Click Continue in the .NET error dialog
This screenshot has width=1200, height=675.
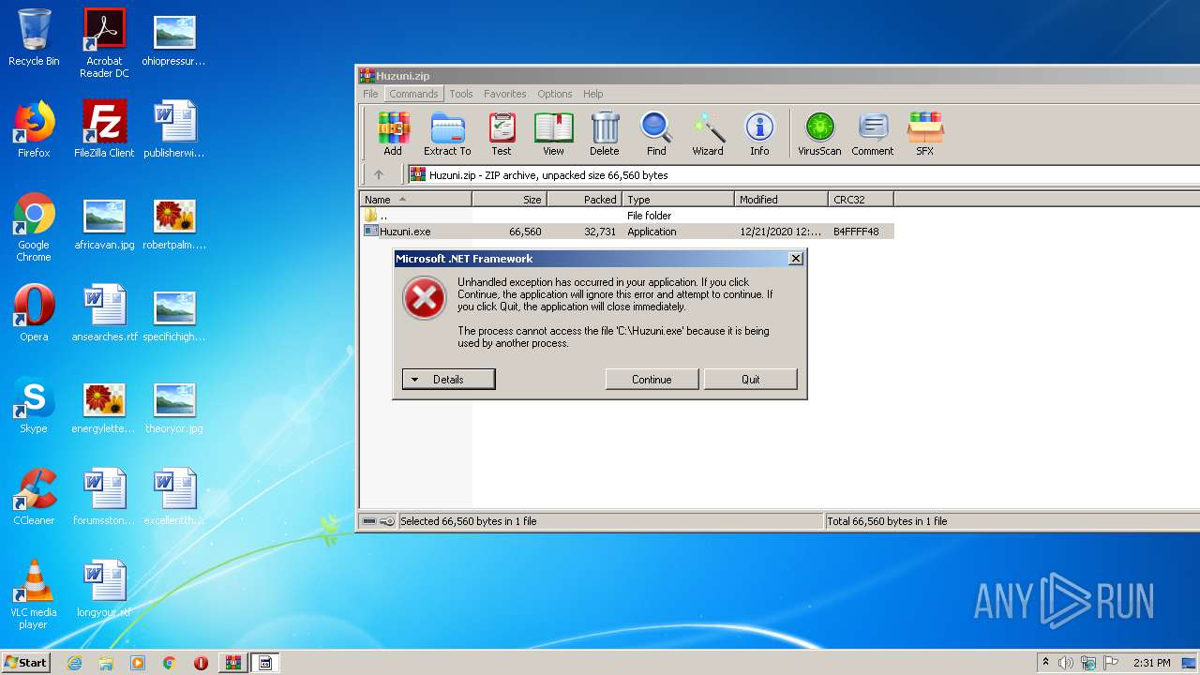pos(652,379)
